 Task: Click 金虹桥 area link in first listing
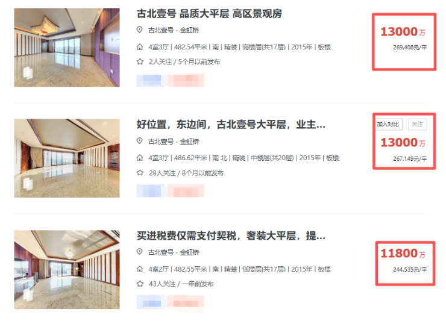pyautogui.click(x=189, y=30)
